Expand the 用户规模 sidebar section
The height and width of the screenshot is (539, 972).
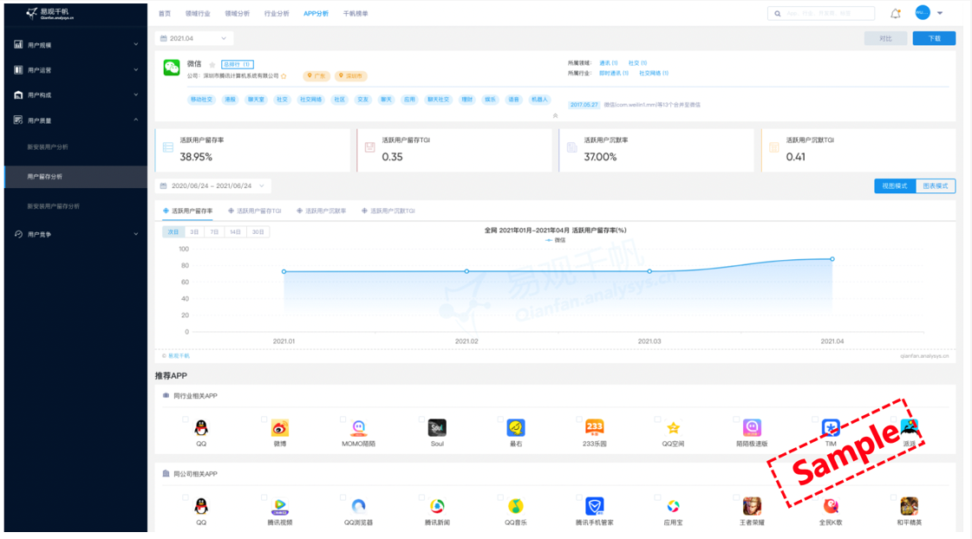point(75,45)
